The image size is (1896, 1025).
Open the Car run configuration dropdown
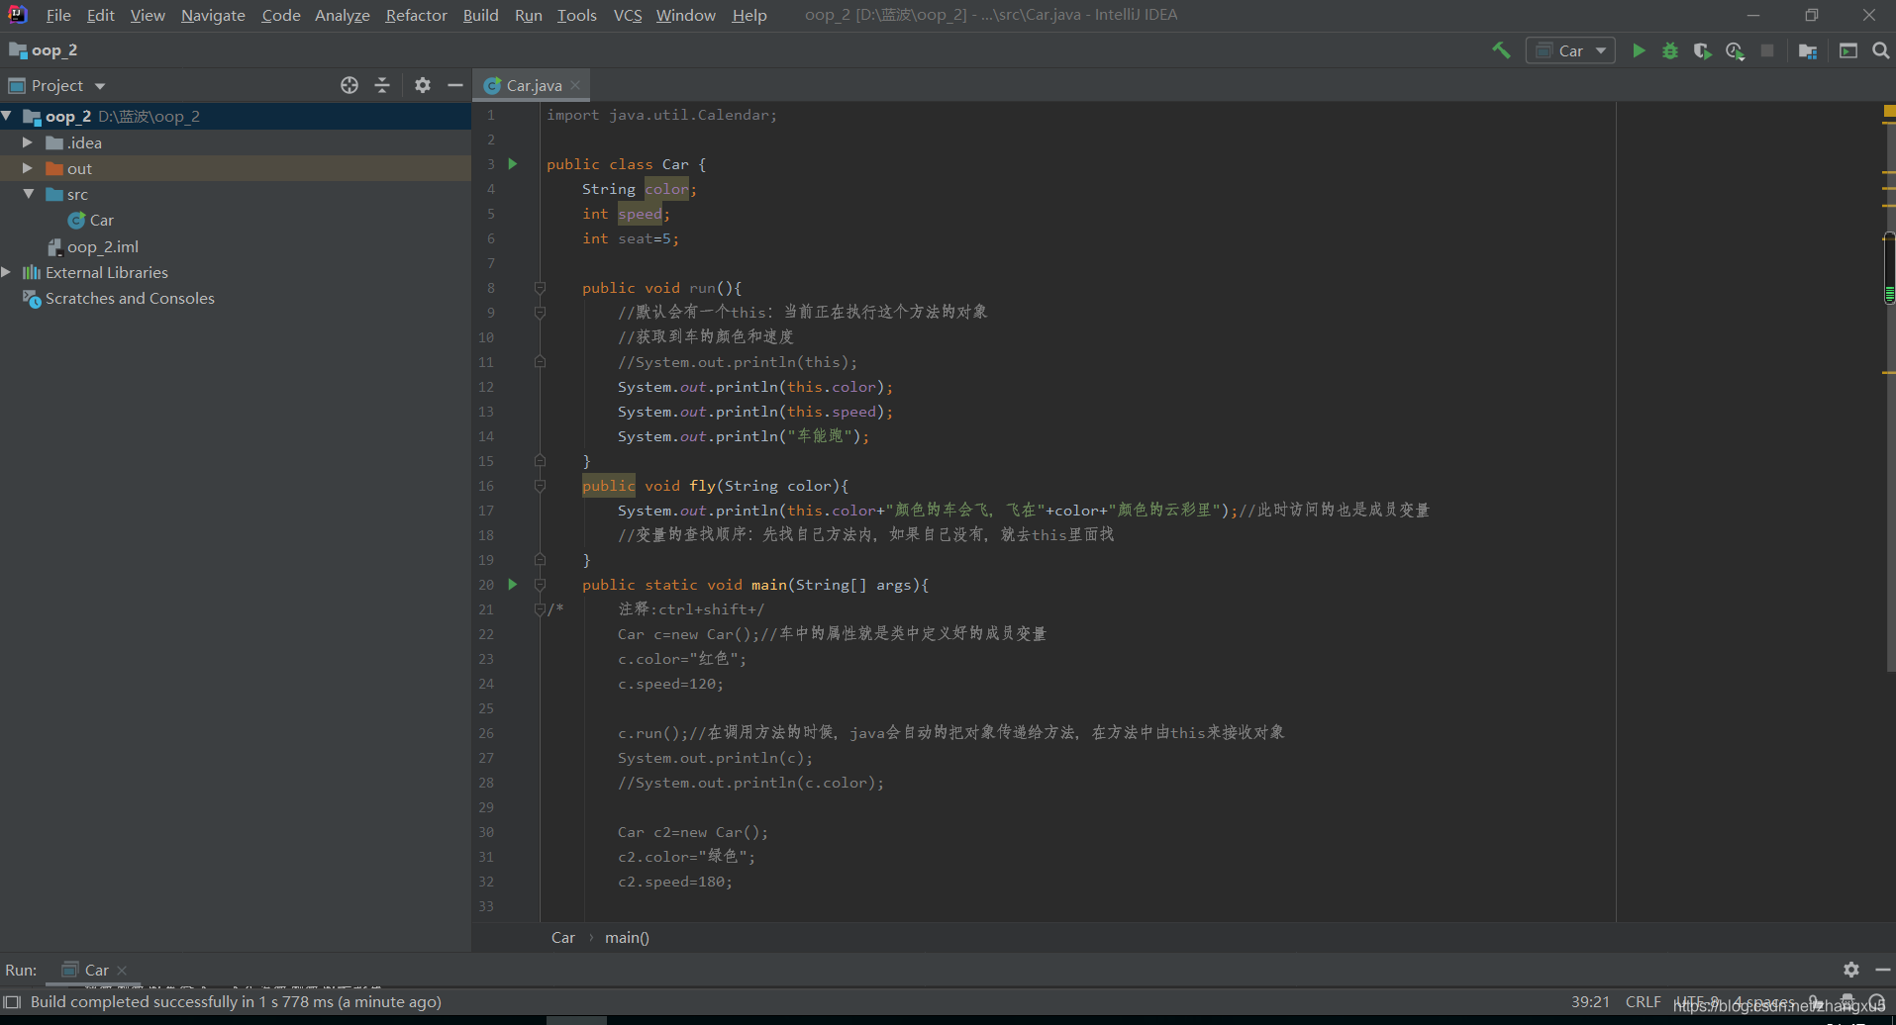point(1570,50)
